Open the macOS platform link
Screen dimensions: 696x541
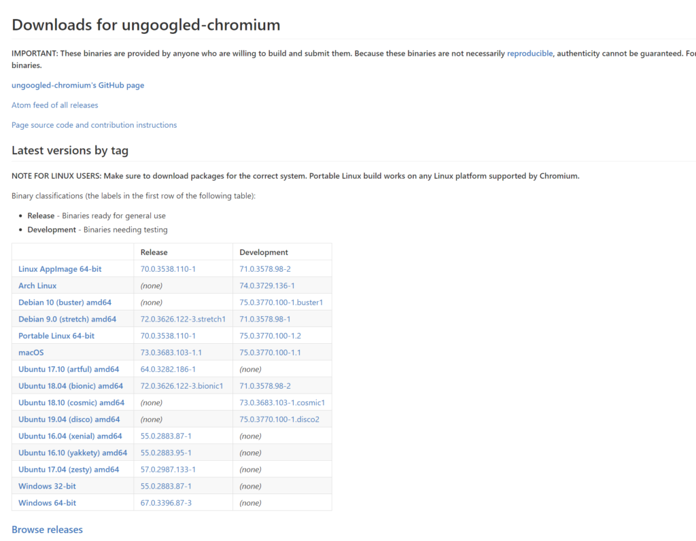click(31, 352)
